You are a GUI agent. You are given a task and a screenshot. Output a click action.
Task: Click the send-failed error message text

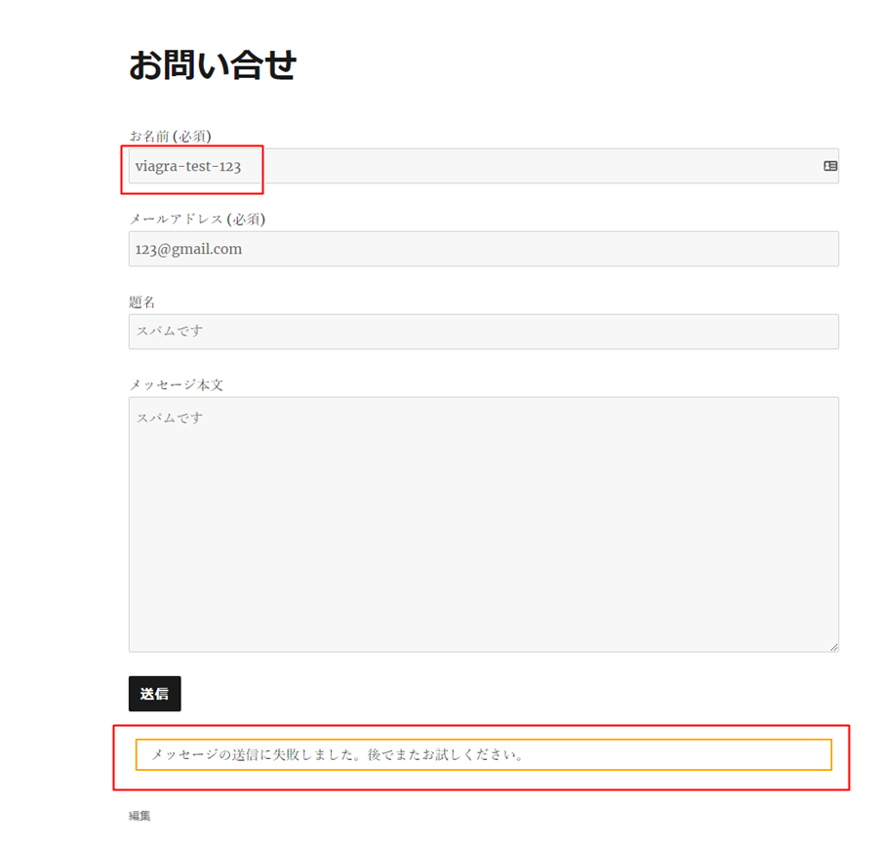(x=338, y=754)
